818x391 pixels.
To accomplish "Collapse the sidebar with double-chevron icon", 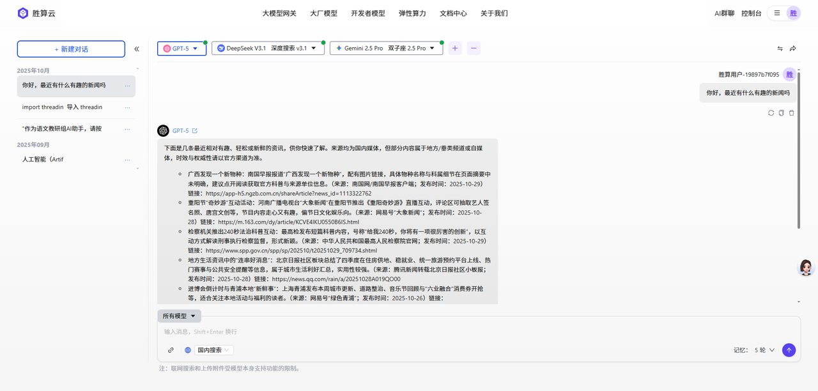I will pyautogui.click(x=137, y=49).
